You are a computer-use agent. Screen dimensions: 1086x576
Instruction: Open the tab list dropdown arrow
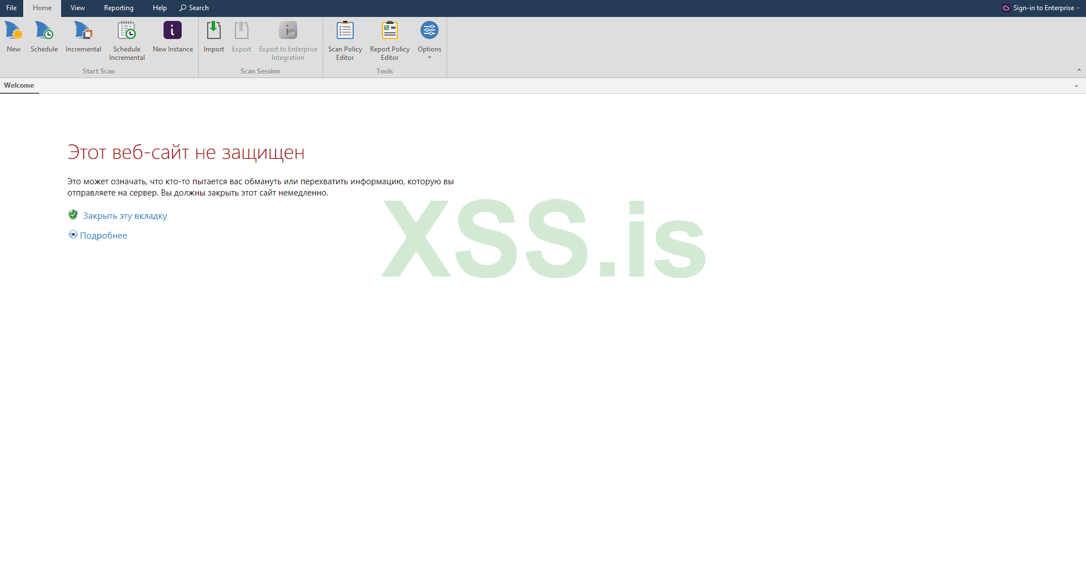click(1076, 86)
